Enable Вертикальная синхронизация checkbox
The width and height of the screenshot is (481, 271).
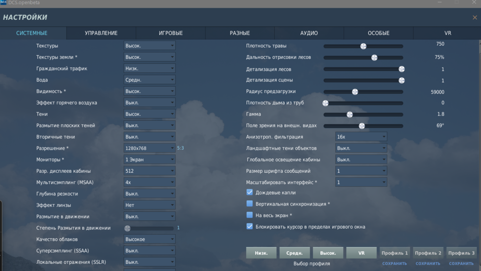249,204
